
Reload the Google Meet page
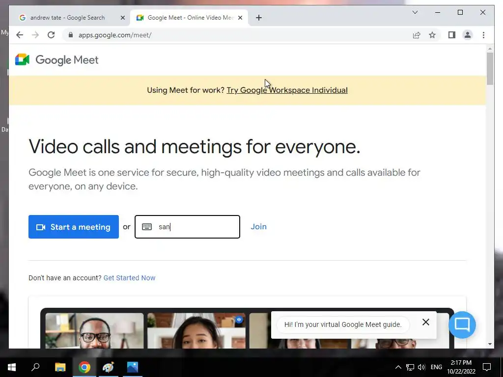point(51,35)
